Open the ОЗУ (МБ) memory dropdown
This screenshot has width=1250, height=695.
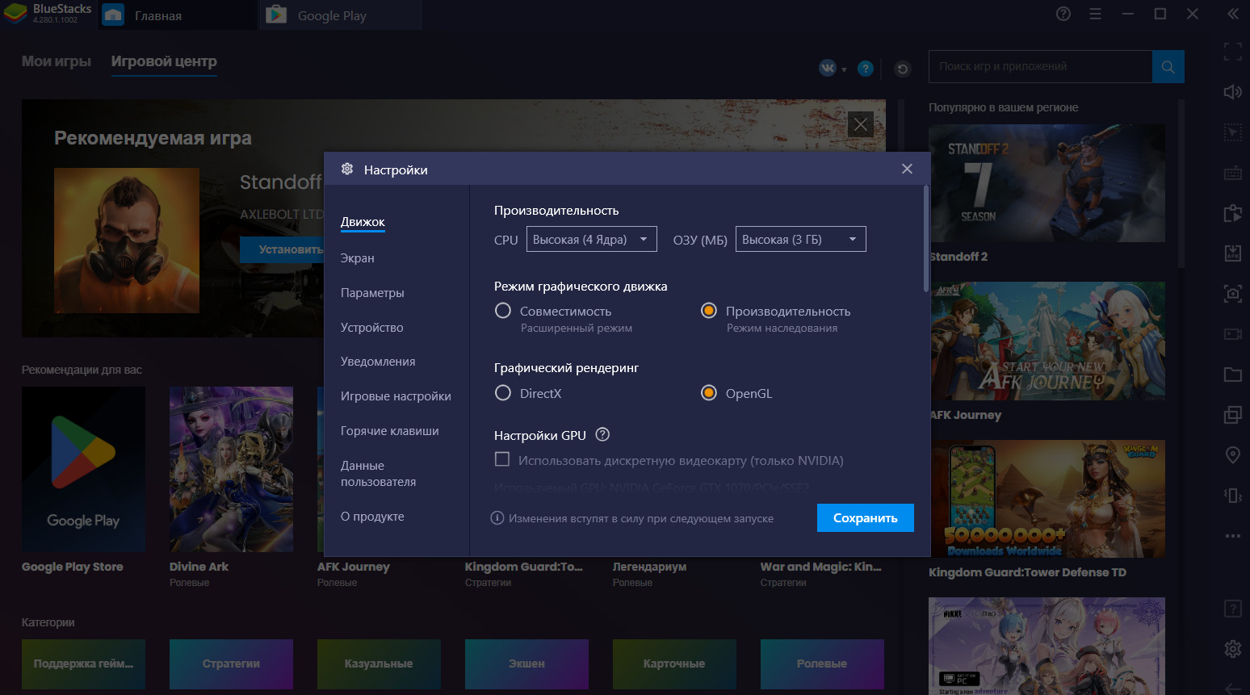tap(801, 239)
